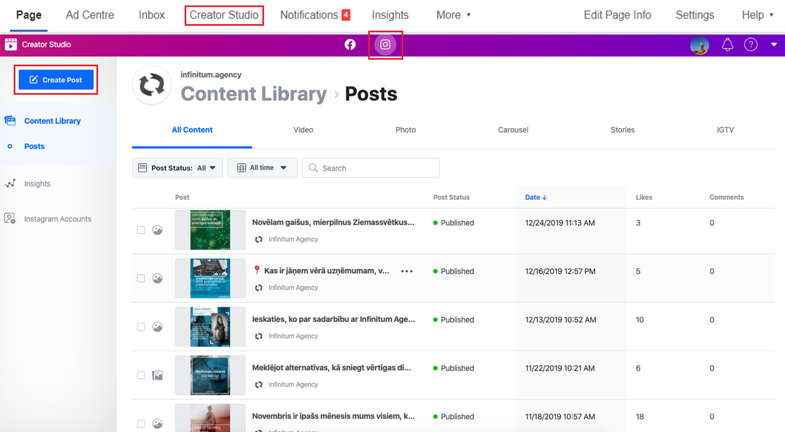The height and width of the screenshot is (432, 785).
Task: Click photo type icon for Kas ir jāņem post
Action: point(157,278)
